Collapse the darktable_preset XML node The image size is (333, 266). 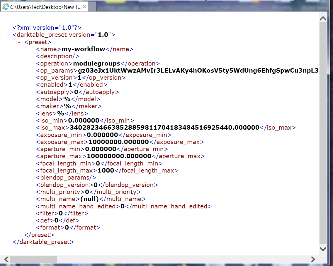[x=8, y=35]
